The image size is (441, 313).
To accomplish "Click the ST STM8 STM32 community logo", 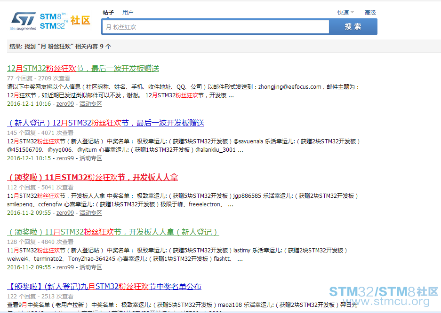I will pyautogui.click(x=50, y=21).
